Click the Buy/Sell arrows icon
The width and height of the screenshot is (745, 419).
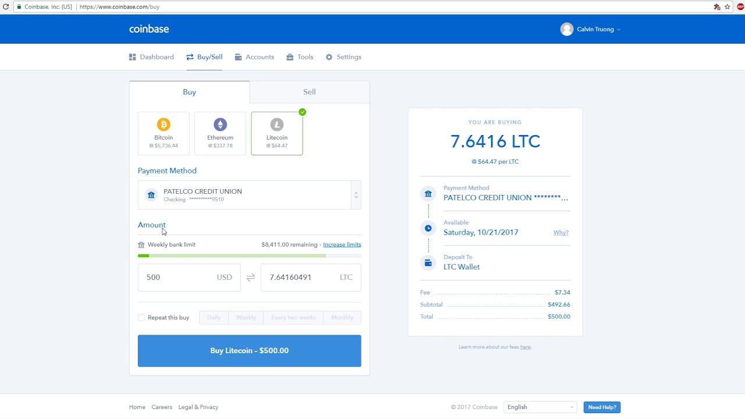(x=190, y=57)
